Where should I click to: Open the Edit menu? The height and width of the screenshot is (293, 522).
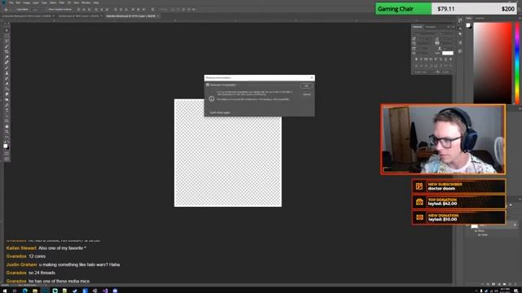coord(18,2)
